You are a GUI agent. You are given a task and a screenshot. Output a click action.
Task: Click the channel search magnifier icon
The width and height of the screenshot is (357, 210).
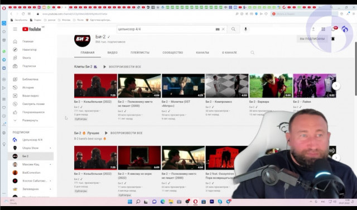pos(253,52)
